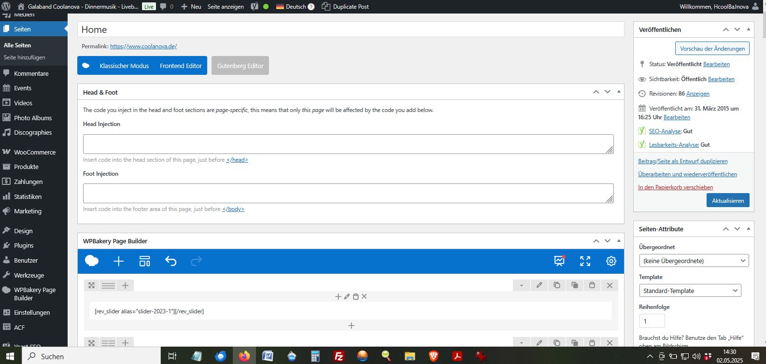
Task: Add a new element with WPBakery toolbar plus
Action: (x=118, y=261)
